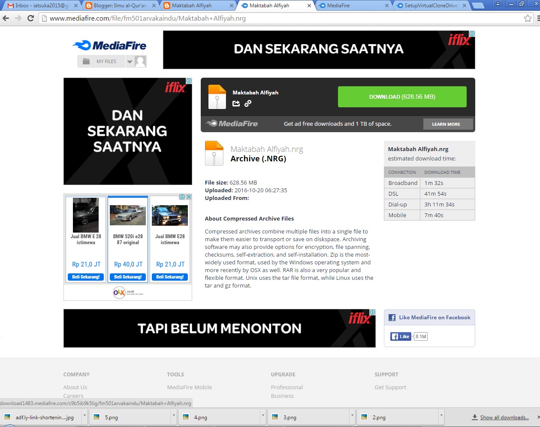Click the share icon under Maktabah Alfiyah
This screenshot has width=540, height=427.
pos(236,103)
